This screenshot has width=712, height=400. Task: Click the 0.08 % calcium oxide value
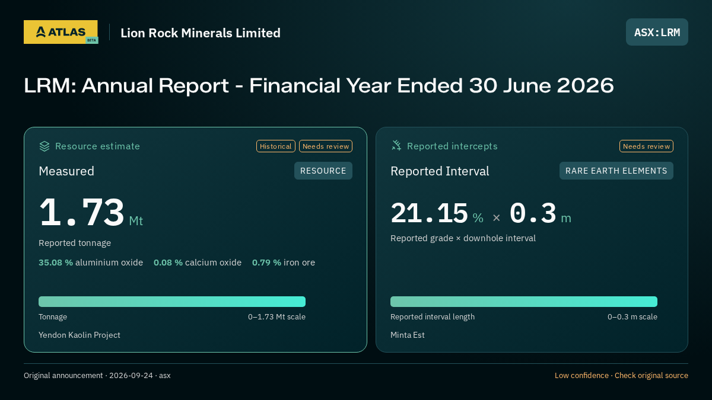point(198,263)
